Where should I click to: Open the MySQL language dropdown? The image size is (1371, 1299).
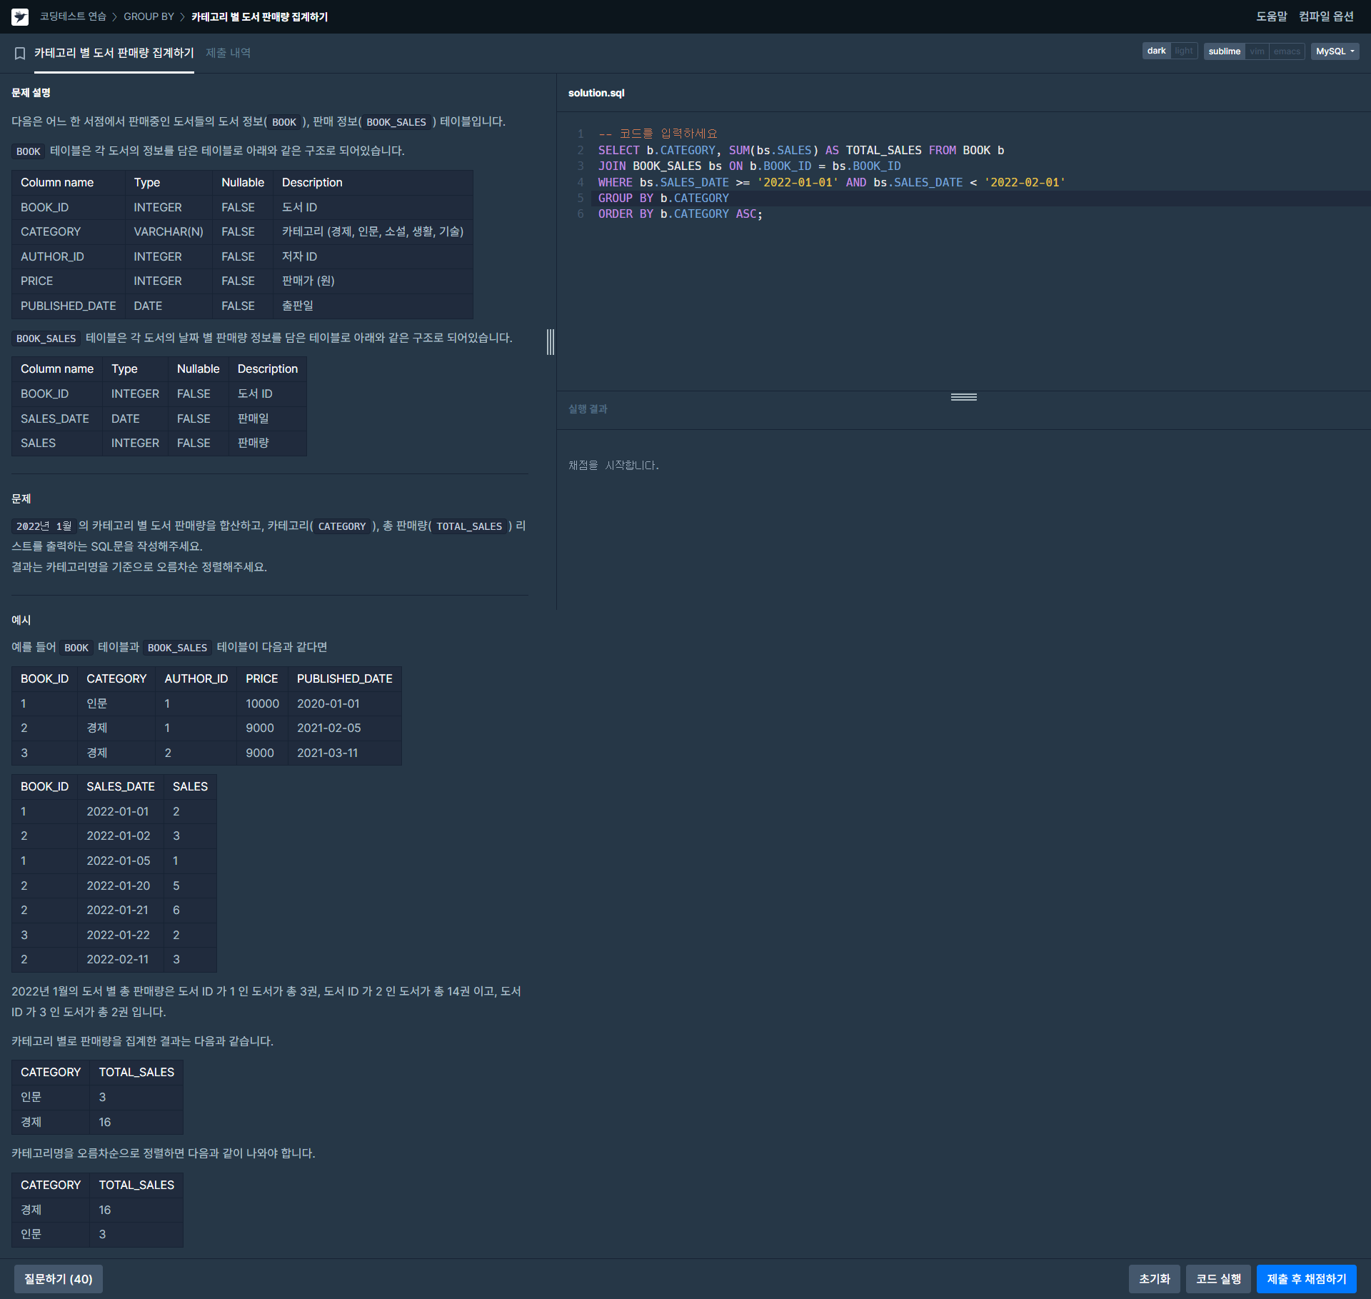tap(1335, 51)
